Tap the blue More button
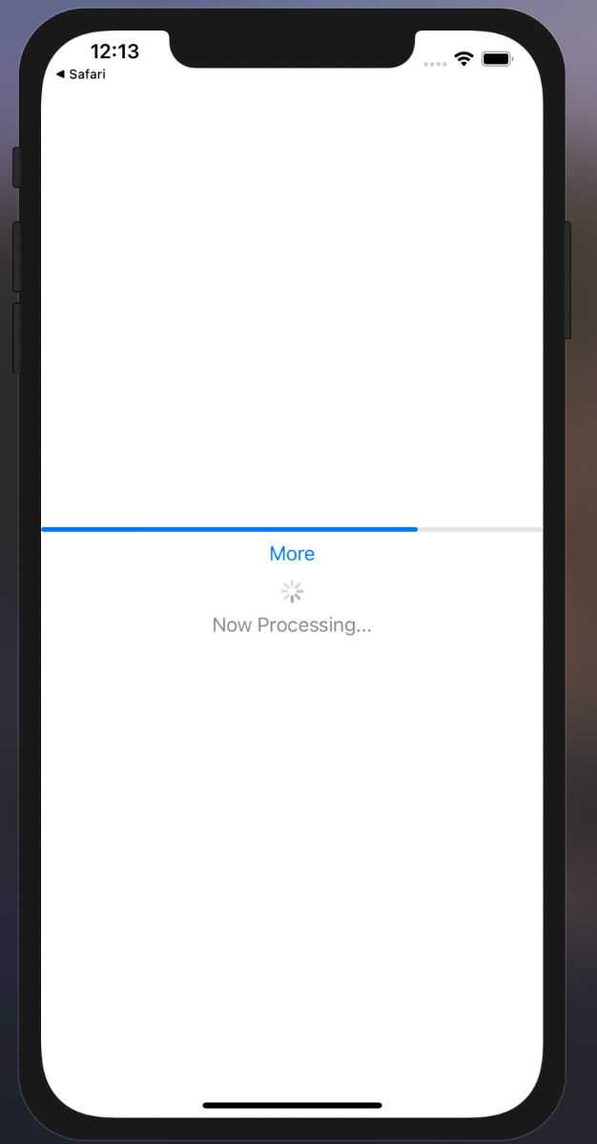Image resolution: width=597 pixels, height=1144 pixels. click(x=292, y=554)
